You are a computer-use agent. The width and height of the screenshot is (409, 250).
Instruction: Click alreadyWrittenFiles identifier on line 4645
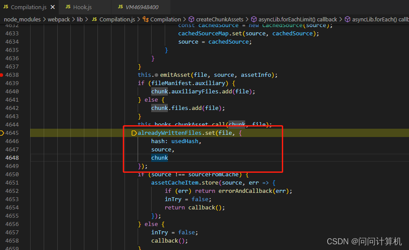click(x=170, y=133)
